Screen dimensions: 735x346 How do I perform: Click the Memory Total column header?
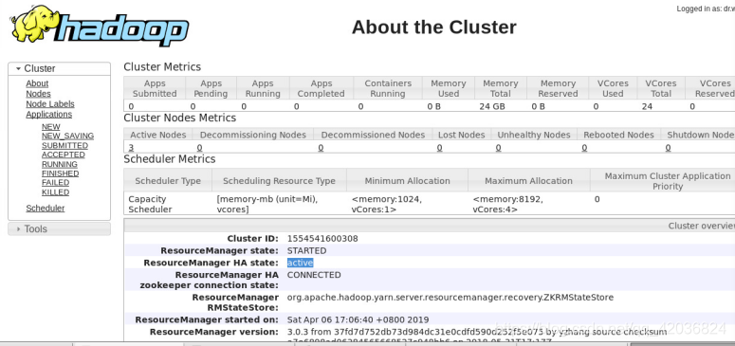pyautogui.click(x=501, y=88)
